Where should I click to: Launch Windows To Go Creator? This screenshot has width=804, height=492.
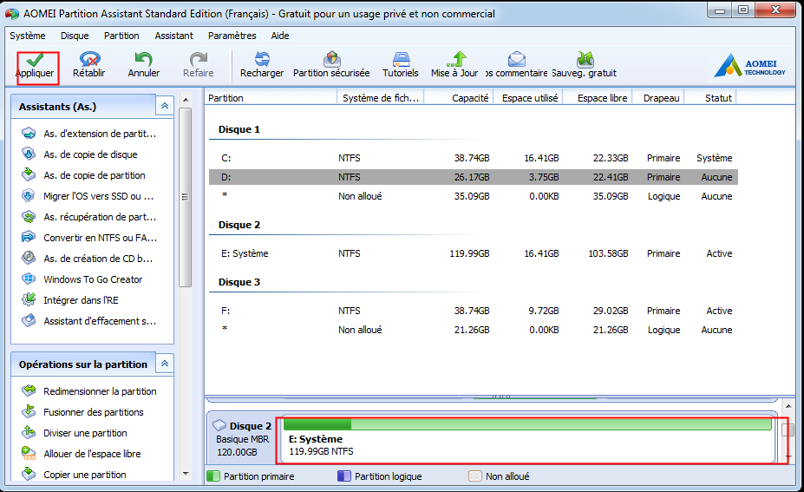93,279
